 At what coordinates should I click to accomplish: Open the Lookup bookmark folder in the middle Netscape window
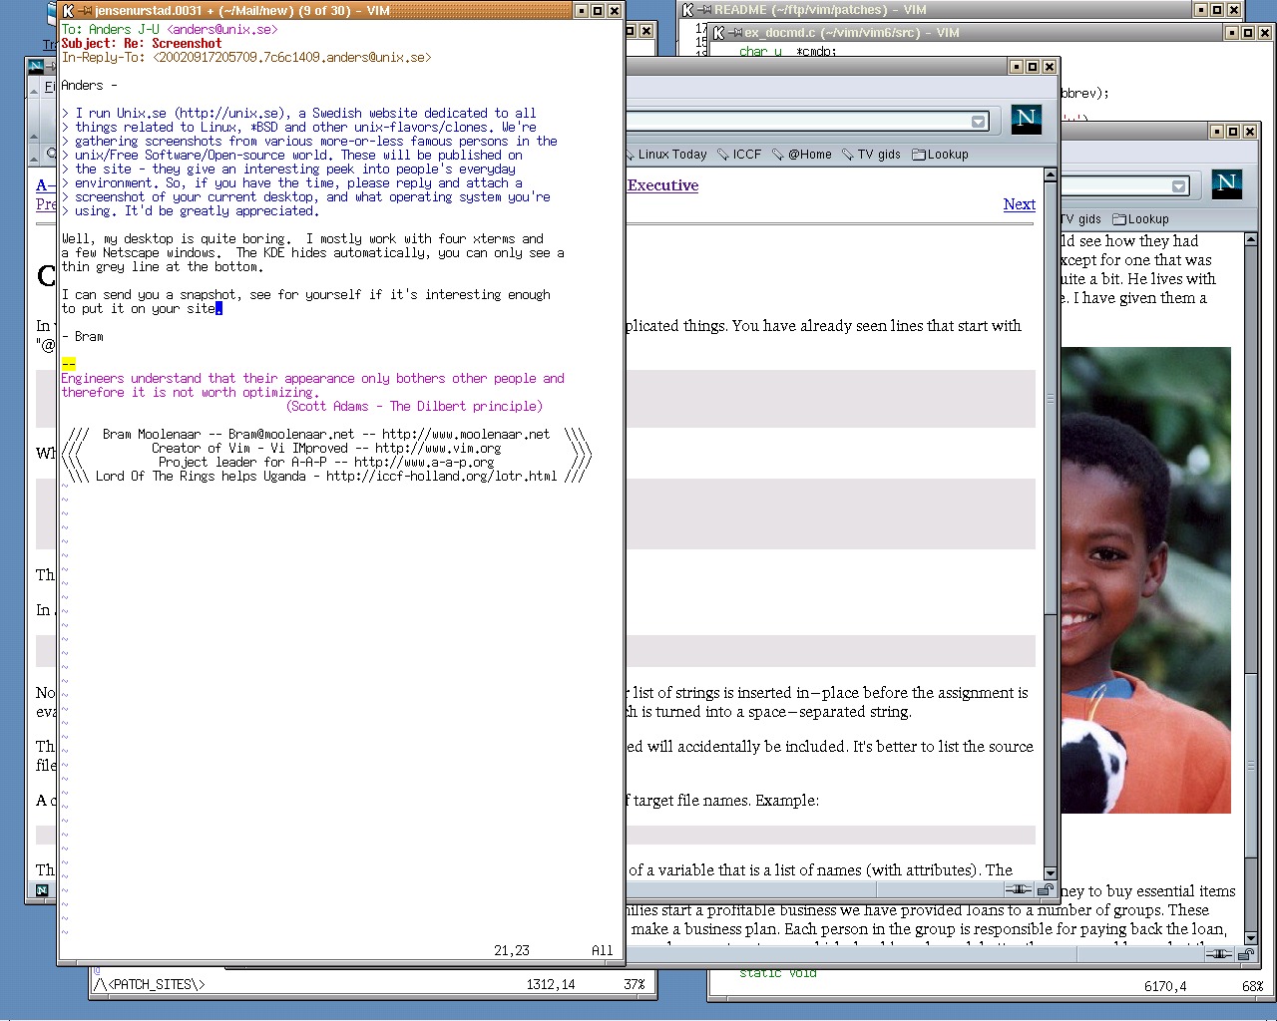pyautogui.click(x=940, y=155)
